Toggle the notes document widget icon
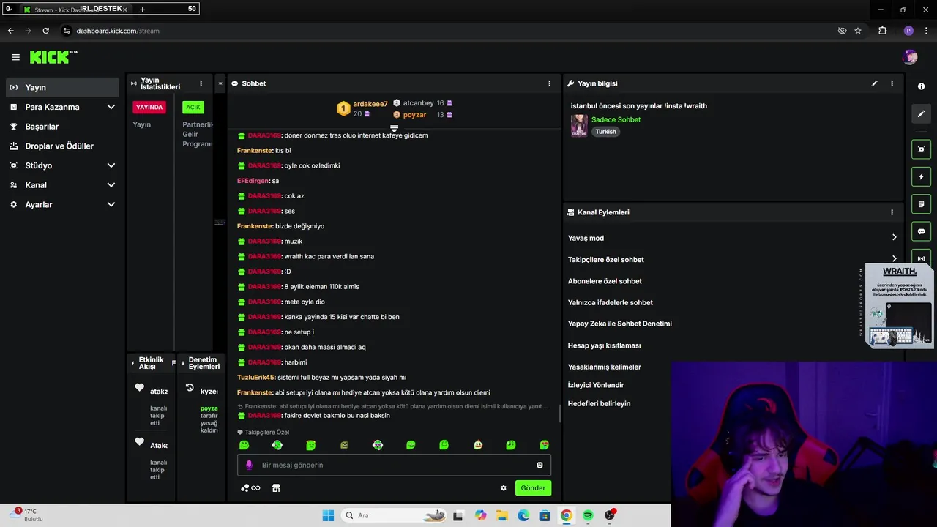Viewport: 937px width, 527px height. point(921,203)
